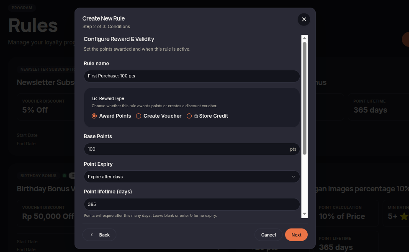Click the Base Points input field

(192, 149)
